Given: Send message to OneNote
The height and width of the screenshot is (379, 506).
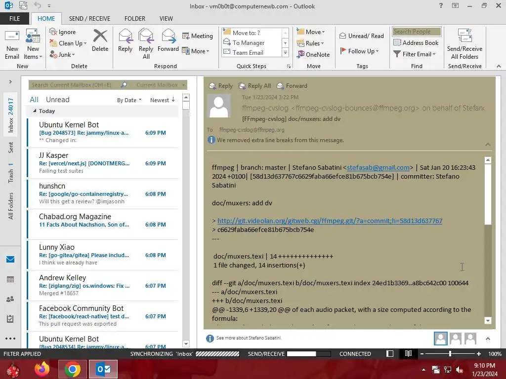Looking at the screenshot, I should point(313,54).
